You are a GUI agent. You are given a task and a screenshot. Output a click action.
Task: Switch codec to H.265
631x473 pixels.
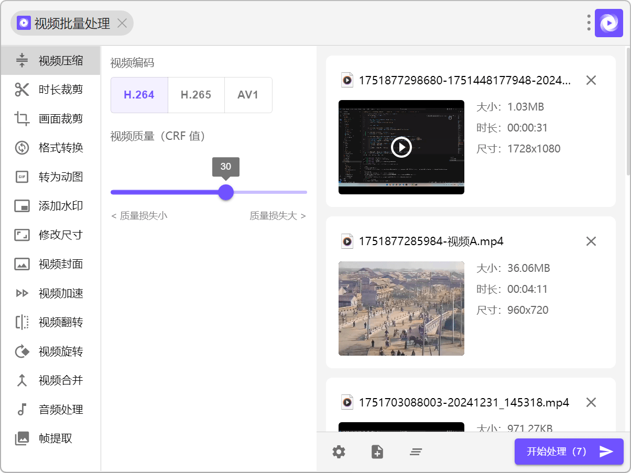coord(196,95)
